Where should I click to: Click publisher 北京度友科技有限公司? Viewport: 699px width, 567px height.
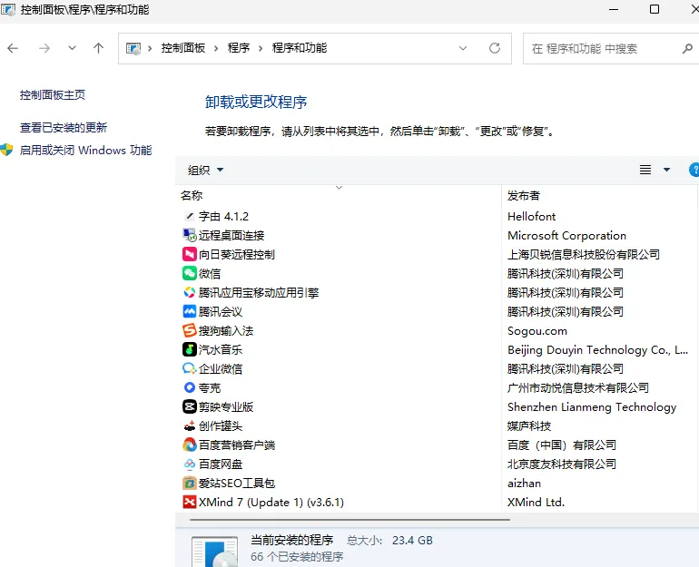click(562, 464)
